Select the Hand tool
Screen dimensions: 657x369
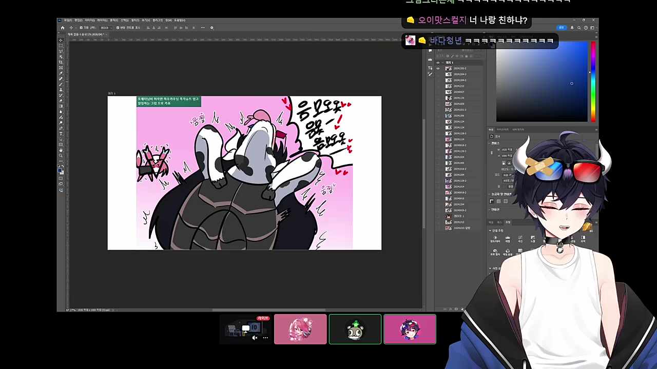pos(61,151)
